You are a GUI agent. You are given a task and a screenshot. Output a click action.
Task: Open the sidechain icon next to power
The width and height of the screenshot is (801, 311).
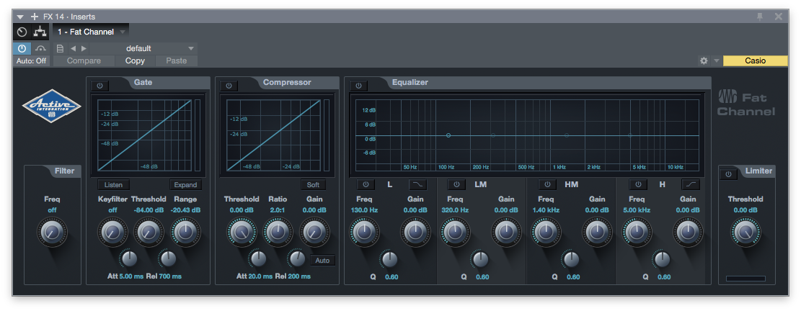point(40,48)
